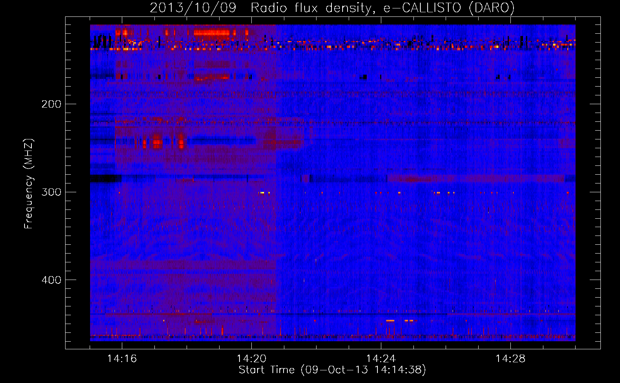Select the '300' frequency axis label

point(51,192)
